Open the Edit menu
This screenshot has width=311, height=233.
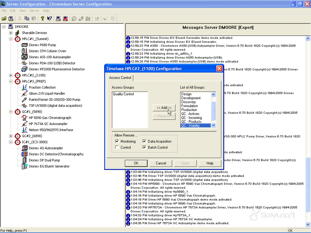pos(13,11)
